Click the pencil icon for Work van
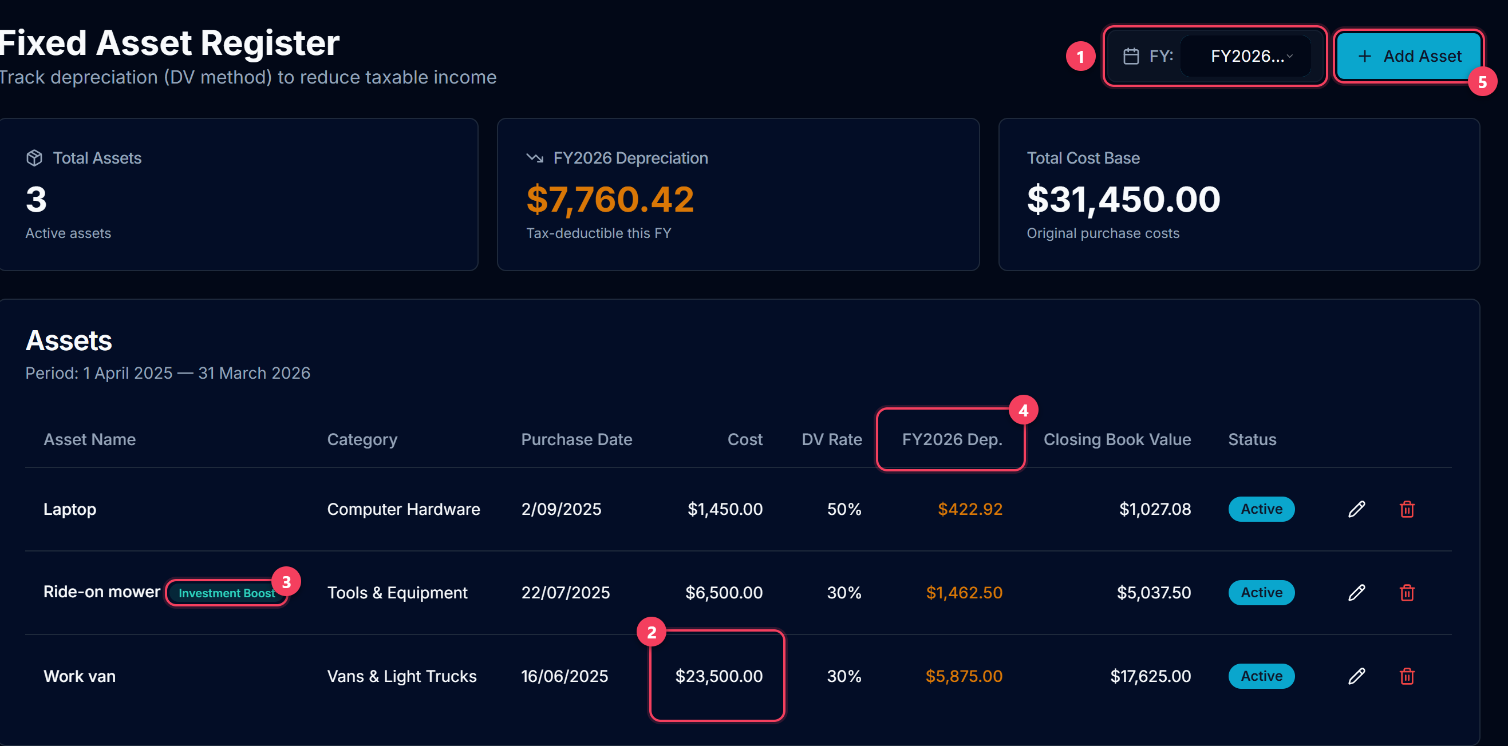1508x746 pixels. (x=1356, y=676)
